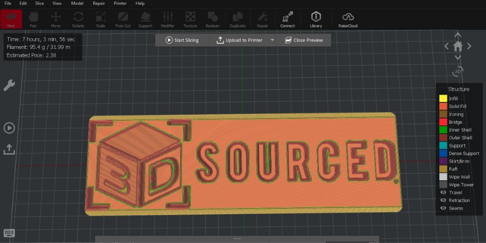Open the Edit menu
The image size is (486, 243).
tap(23, 4)
